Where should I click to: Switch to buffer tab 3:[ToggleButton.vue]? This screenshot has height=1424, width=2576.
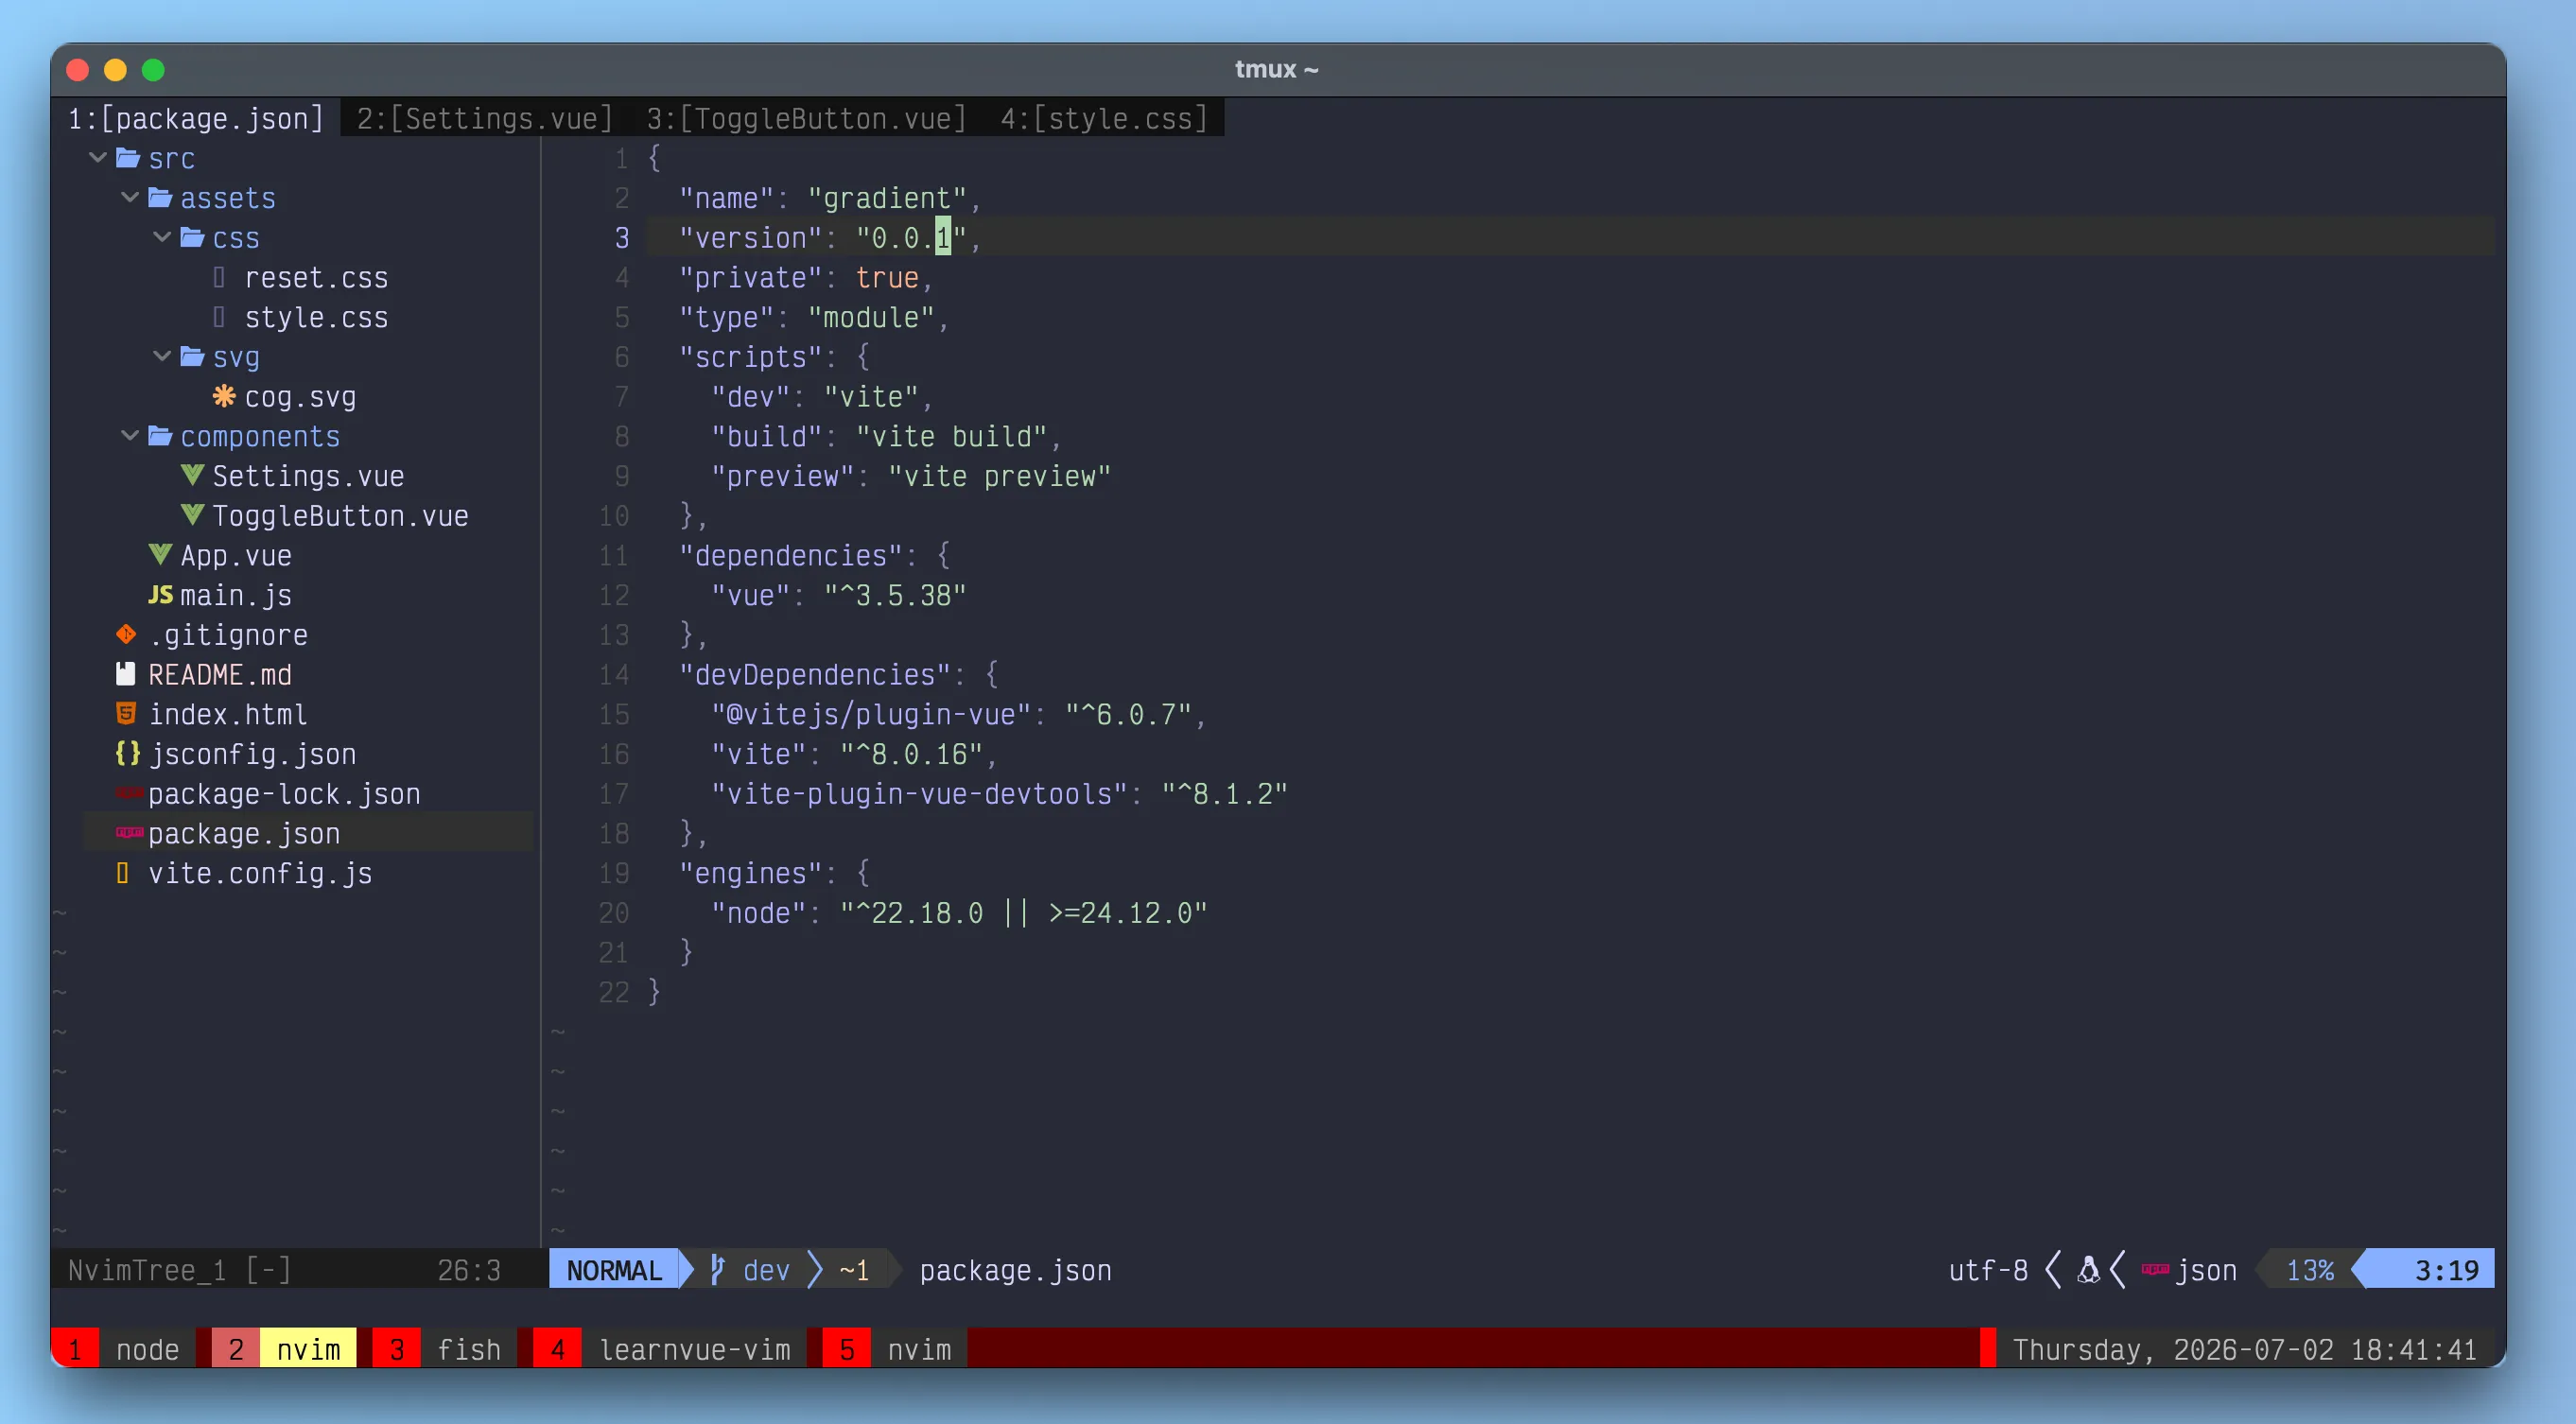[x=806, y=118]
